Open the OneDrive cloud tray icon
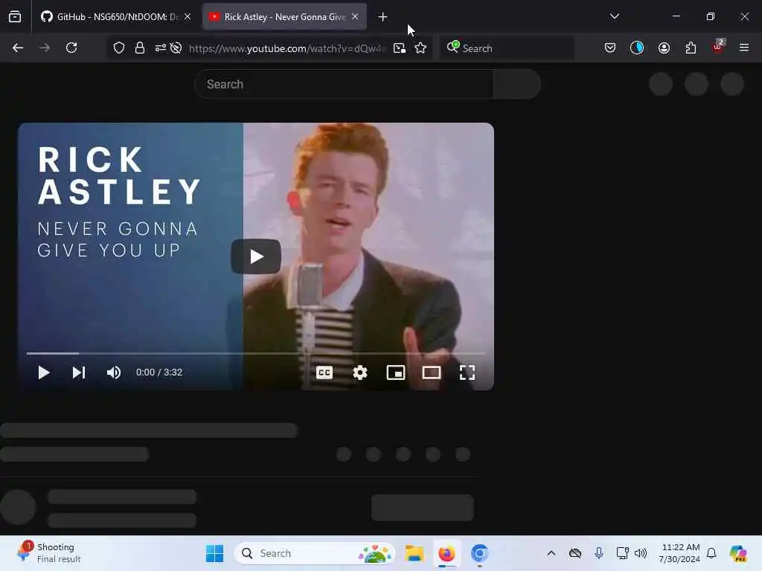Image resolution: width=762 pixels, height=571 pixels. pos(575,553)
